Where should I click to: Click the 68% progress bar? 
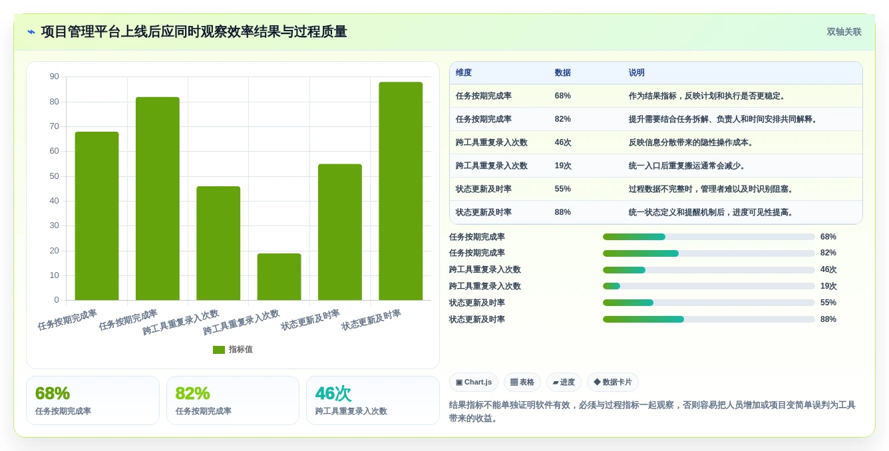709,237
